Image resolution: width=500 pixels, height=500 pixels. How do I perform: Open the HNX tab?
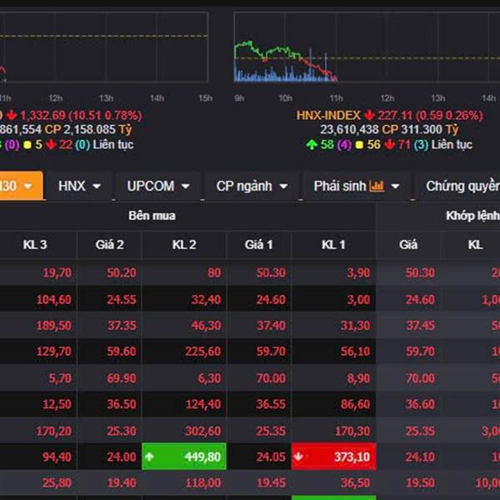pyautogui.click(x=79, y=186)
